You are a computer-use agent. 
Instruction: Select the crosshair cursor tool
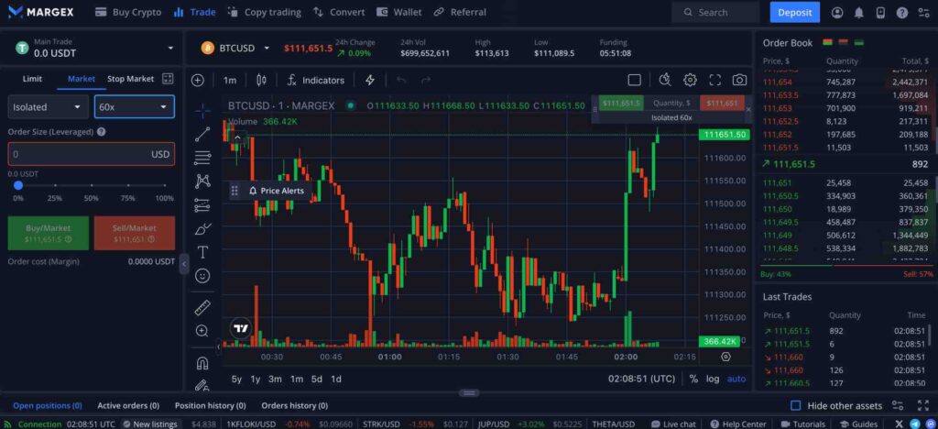click(x=202, y=111)
